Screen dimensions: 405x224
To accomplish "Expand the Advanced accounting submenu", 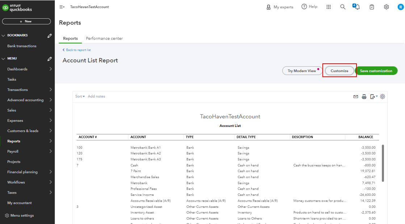I will [51, 100].
